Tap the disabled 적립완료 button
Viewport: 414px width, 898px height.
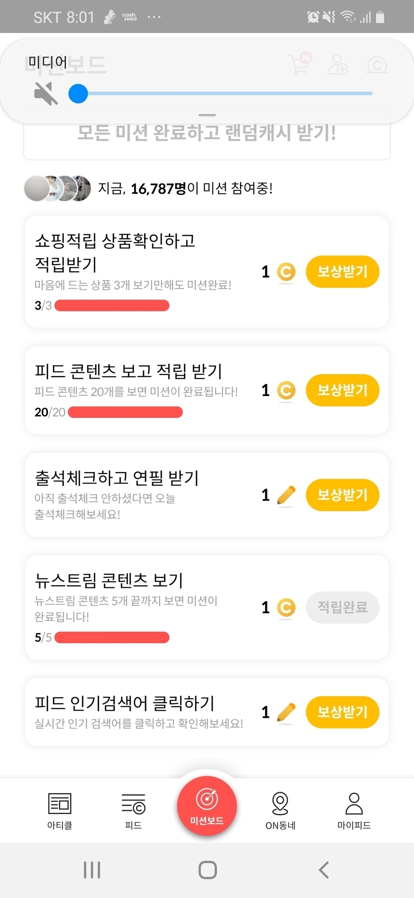point(342,607)
